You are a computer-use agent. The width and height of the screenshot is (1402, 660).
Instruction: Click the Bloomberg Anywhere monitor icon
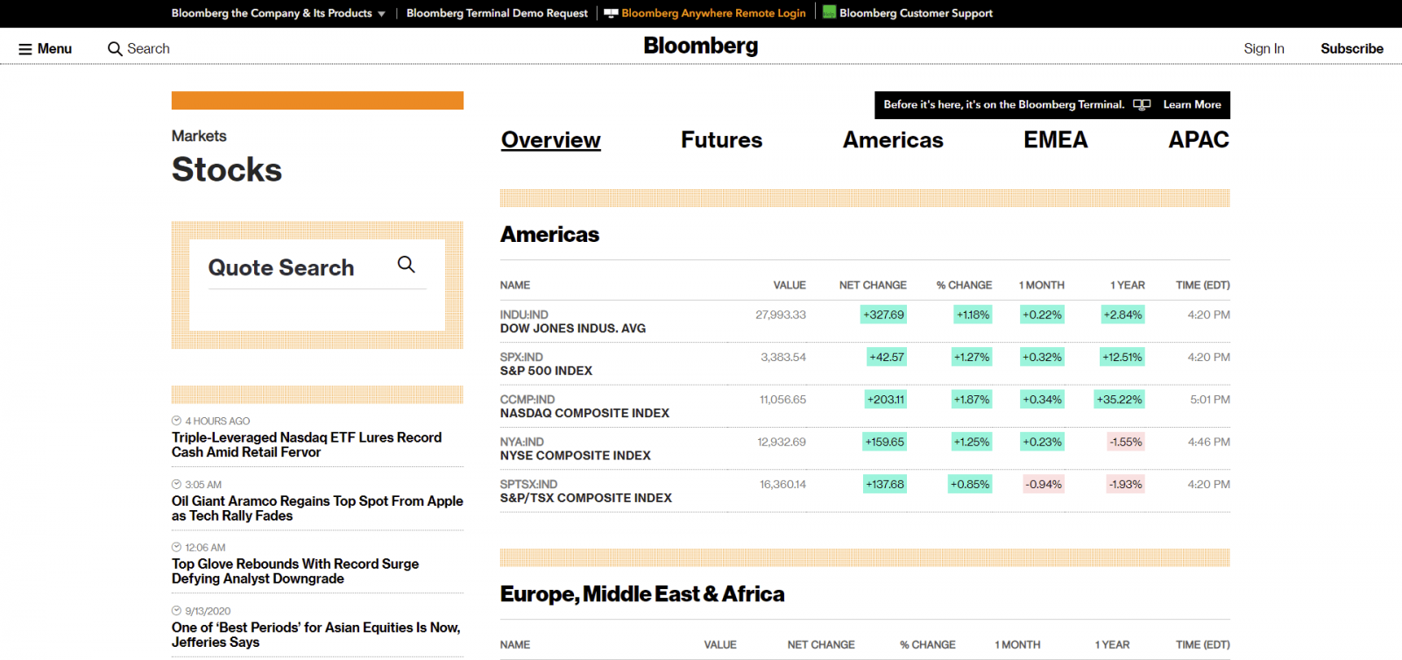[x=611, y=13]
